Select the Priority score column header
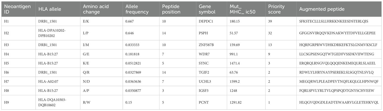Viewport: 383px width, 111px height. [x=275, y=9]
